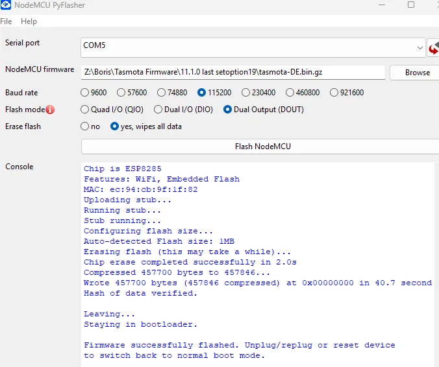The image size is (439, 367).
Task: Click console line 'MAC: ec:94:cb:9f:1f:82'
Action: point(141,189)
